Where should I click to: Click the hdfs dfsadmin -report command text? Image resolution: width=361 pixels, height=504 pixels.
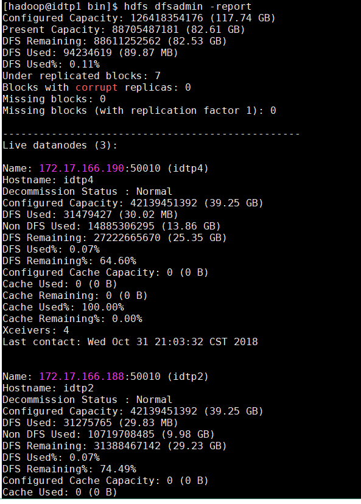188,7
